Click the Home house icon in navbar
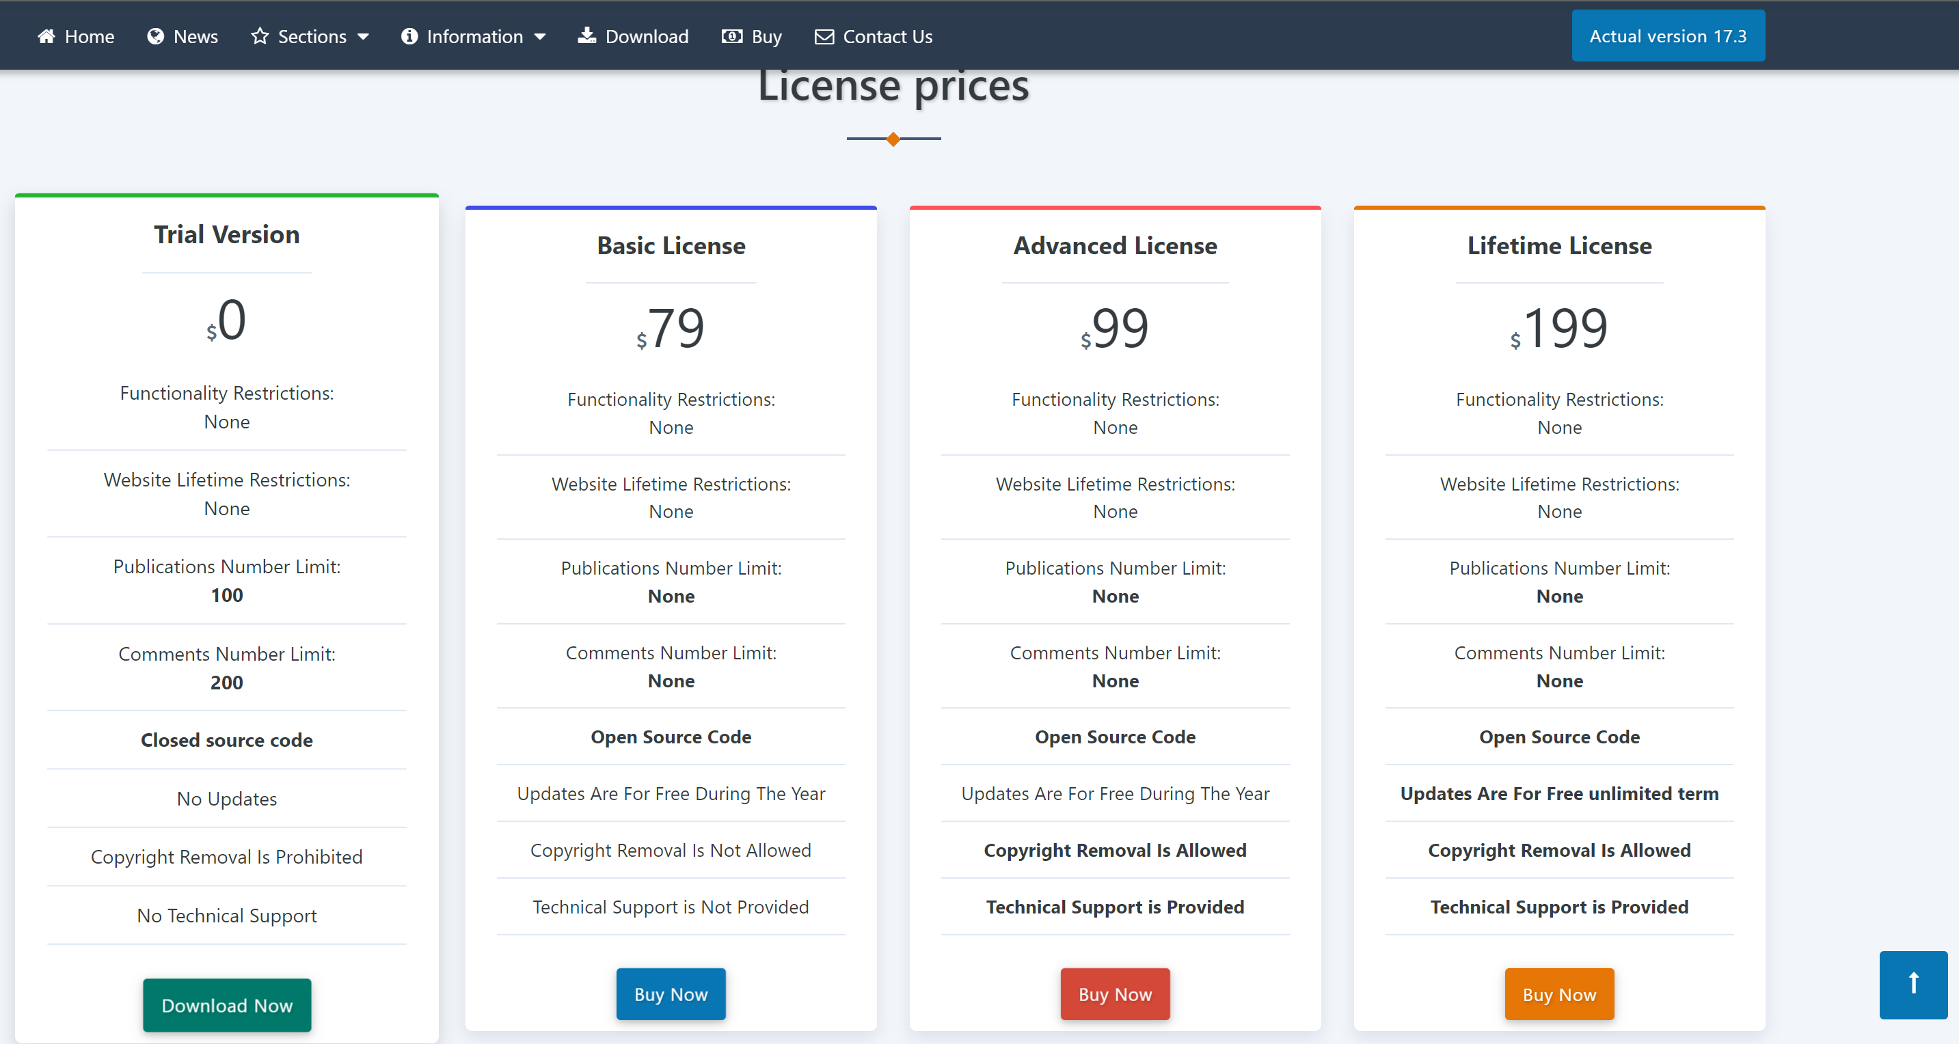The image size is (1959, 1044). coord(46,36)
